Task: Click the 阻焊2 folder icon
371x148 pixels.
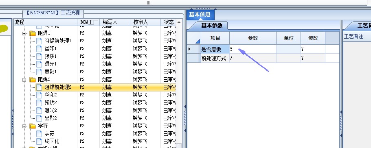Action: (x=33, y=80)
